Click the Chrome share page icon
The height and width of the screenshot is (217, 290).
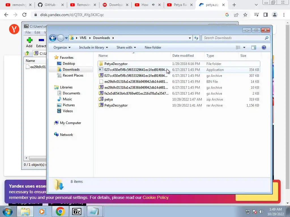pos(236,15)
